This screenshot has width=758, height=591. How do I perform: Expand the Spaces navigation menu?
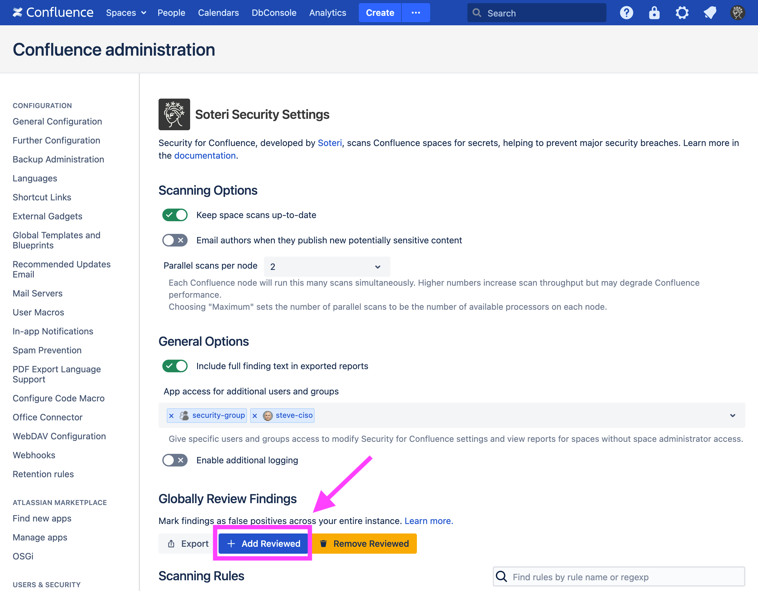tap(126, 13)
